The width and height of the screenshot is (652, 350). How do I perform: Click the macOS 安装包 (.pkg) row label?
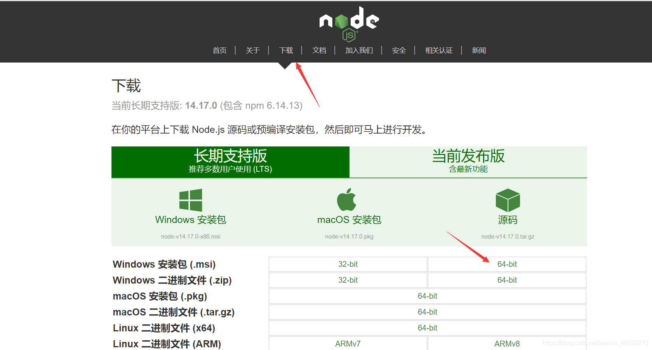[160, 296]
